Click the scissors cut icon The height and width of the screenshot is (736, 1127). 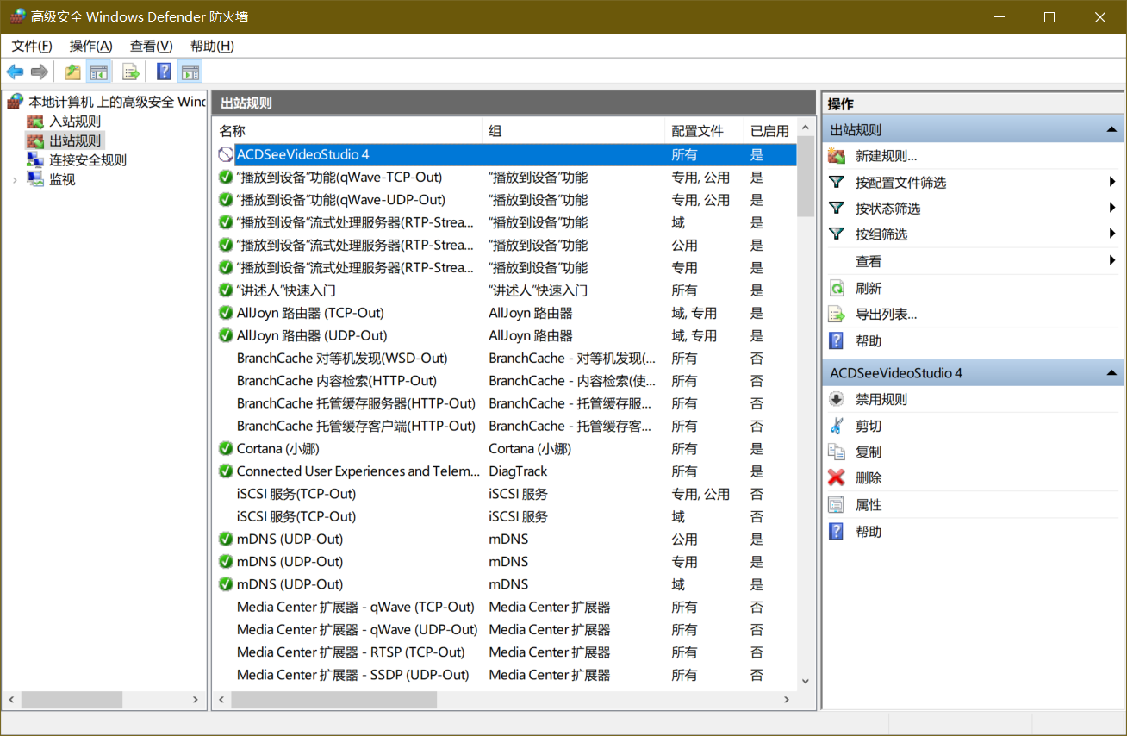pyautogui.click(x=836, y=426)
